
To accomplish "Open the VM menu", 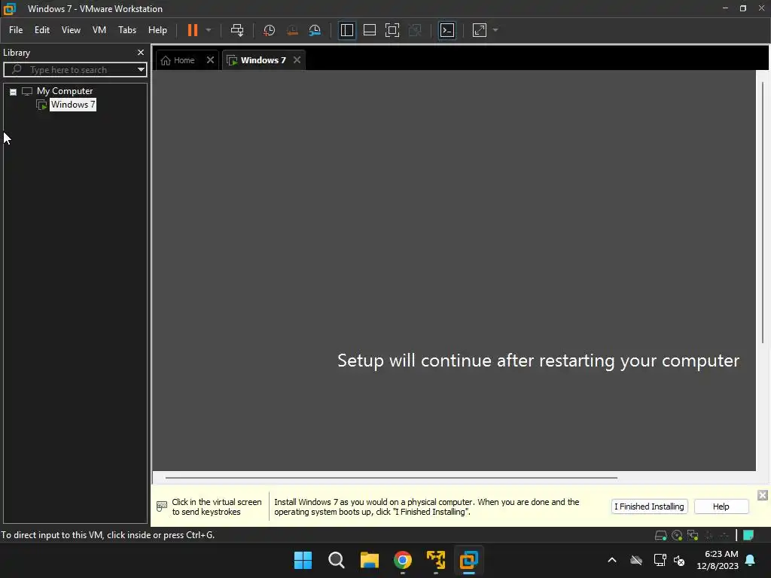I will click(x=99, y=30).
